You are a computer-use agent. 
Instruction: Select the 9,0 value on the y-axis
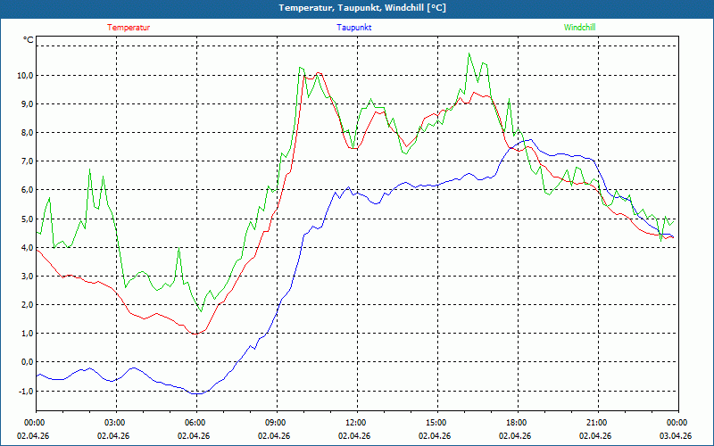pyautogui.click(x=25, y=104)
